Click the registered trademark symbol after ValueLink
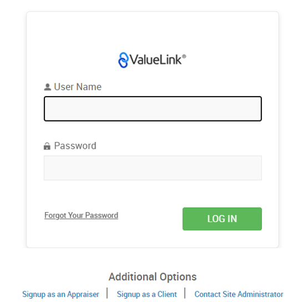Viewport: 298px width, 302px height. coord(184,56)
